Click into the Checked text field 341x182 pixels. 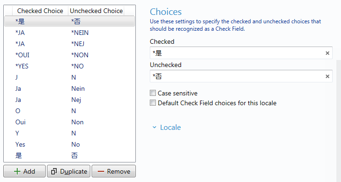point(237,53)
